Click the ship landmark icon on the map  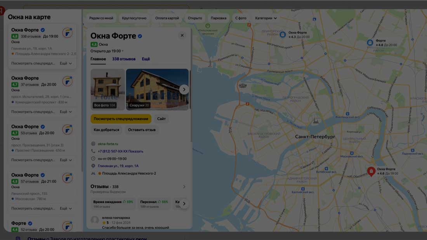(243, 86)
